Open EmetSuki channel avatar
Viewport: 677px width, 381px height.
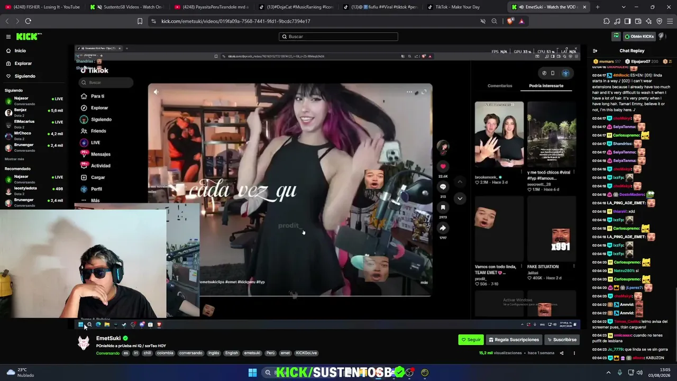(84, 343)
